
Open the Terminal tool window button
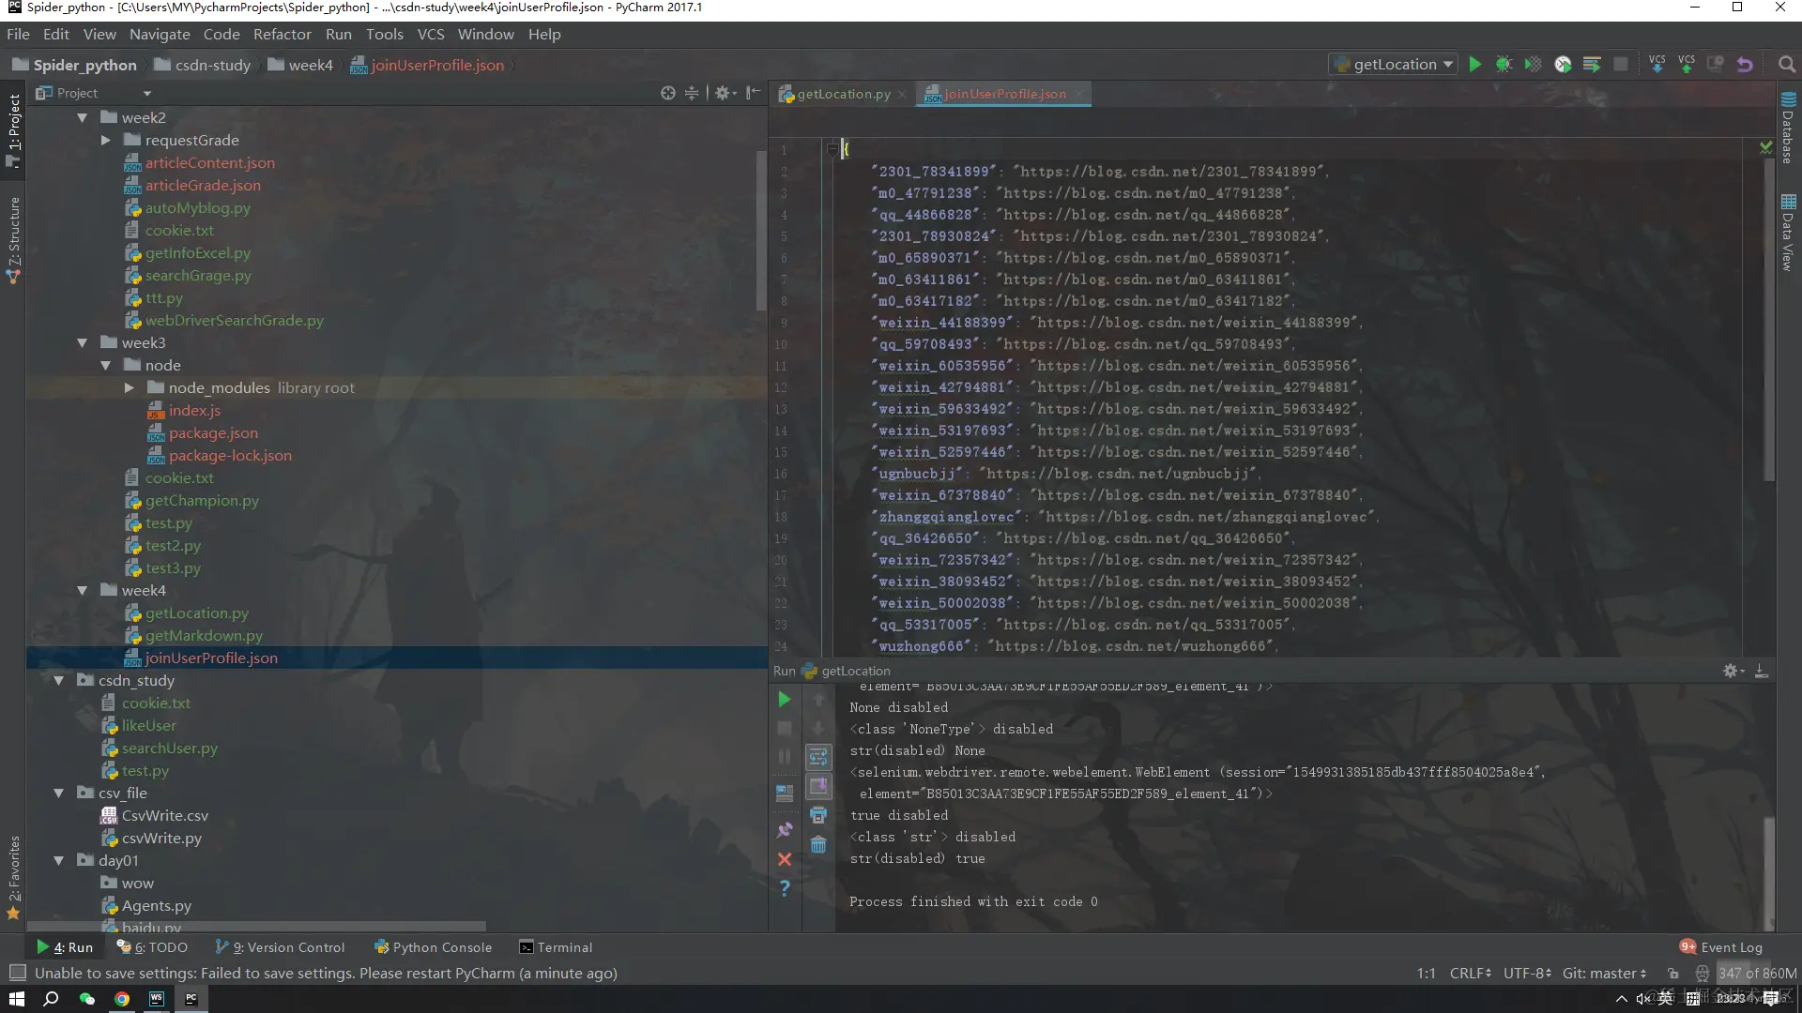[556, 947]
